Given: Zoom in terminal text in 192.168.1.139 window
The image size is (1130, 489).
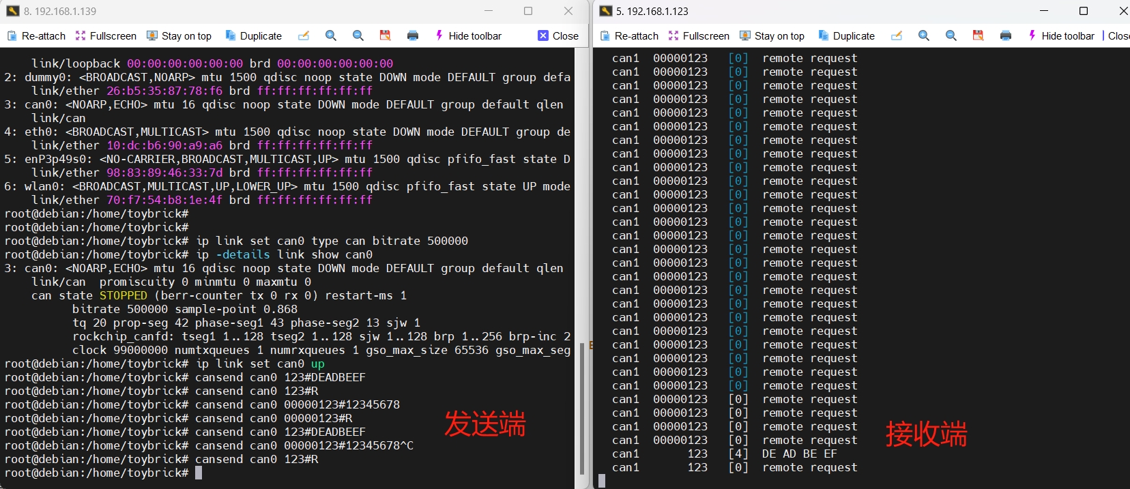Looking at the screenshot, I should click(x=331, y=35).
